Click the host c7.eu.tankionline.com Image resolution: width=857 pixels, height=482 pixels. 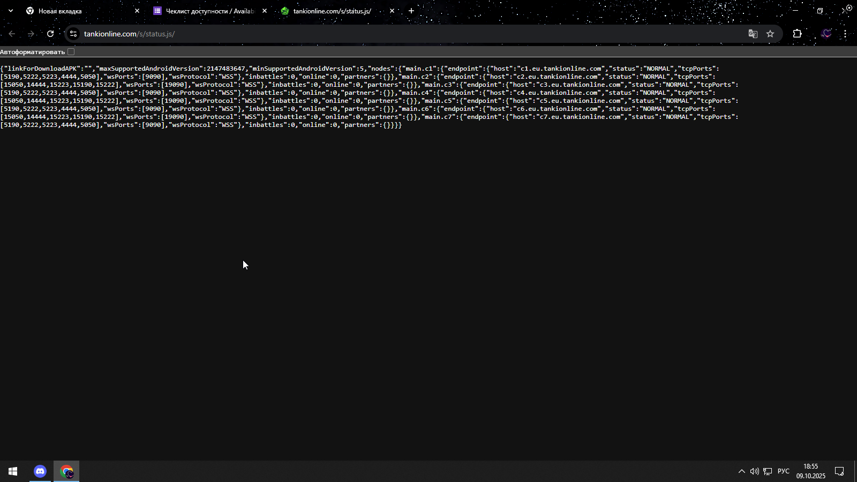(x=580, y=117)
